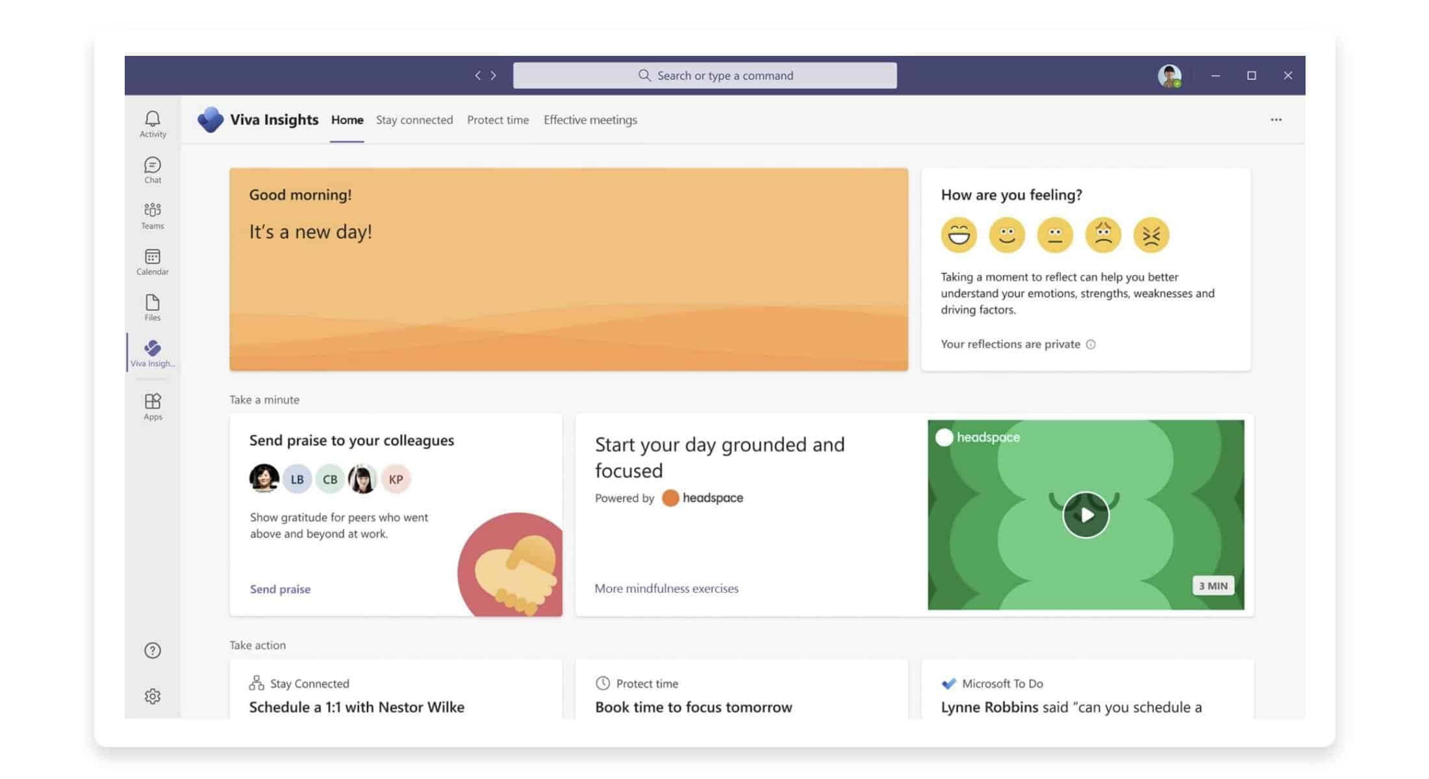Select the CB colleague avatar

(330, 479)
